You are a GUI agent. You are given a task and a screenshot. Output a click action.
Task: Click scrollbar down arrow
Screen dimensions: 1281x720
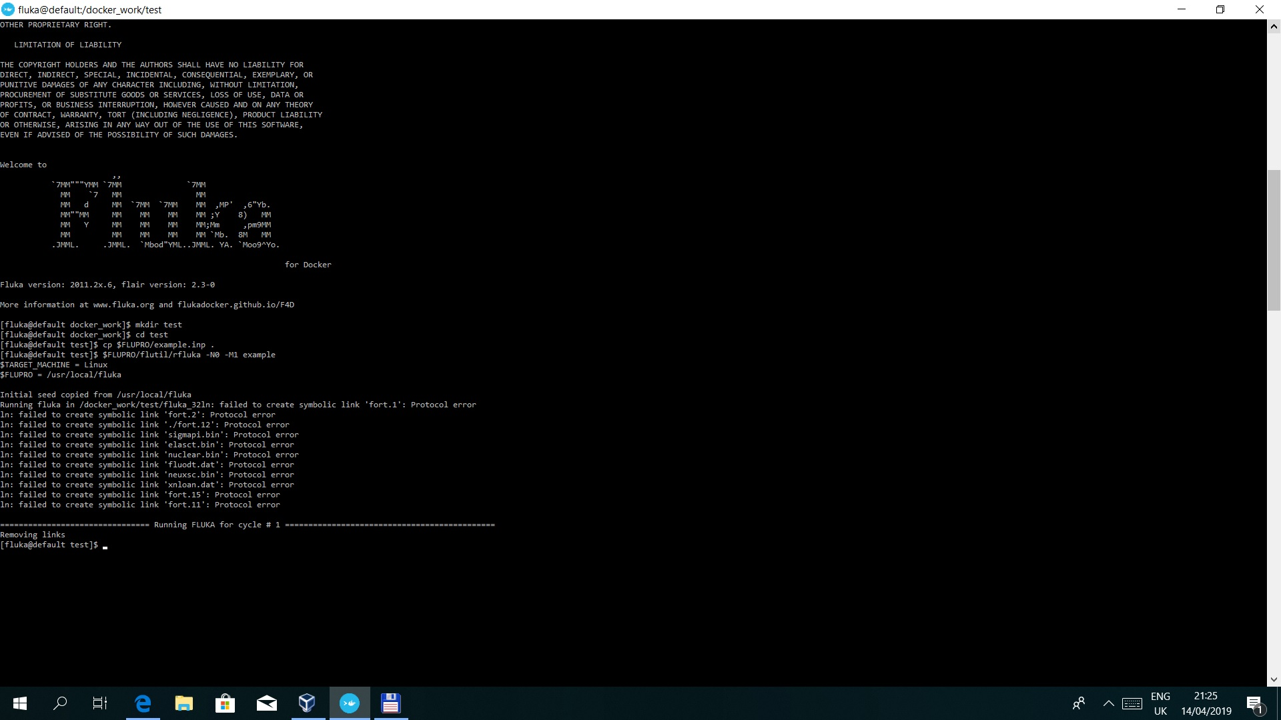[1274, 679]
